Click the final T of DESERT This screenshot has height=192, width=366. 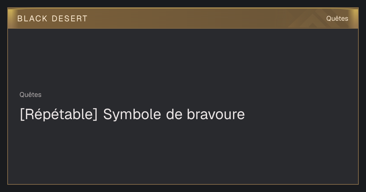point(84,19)
